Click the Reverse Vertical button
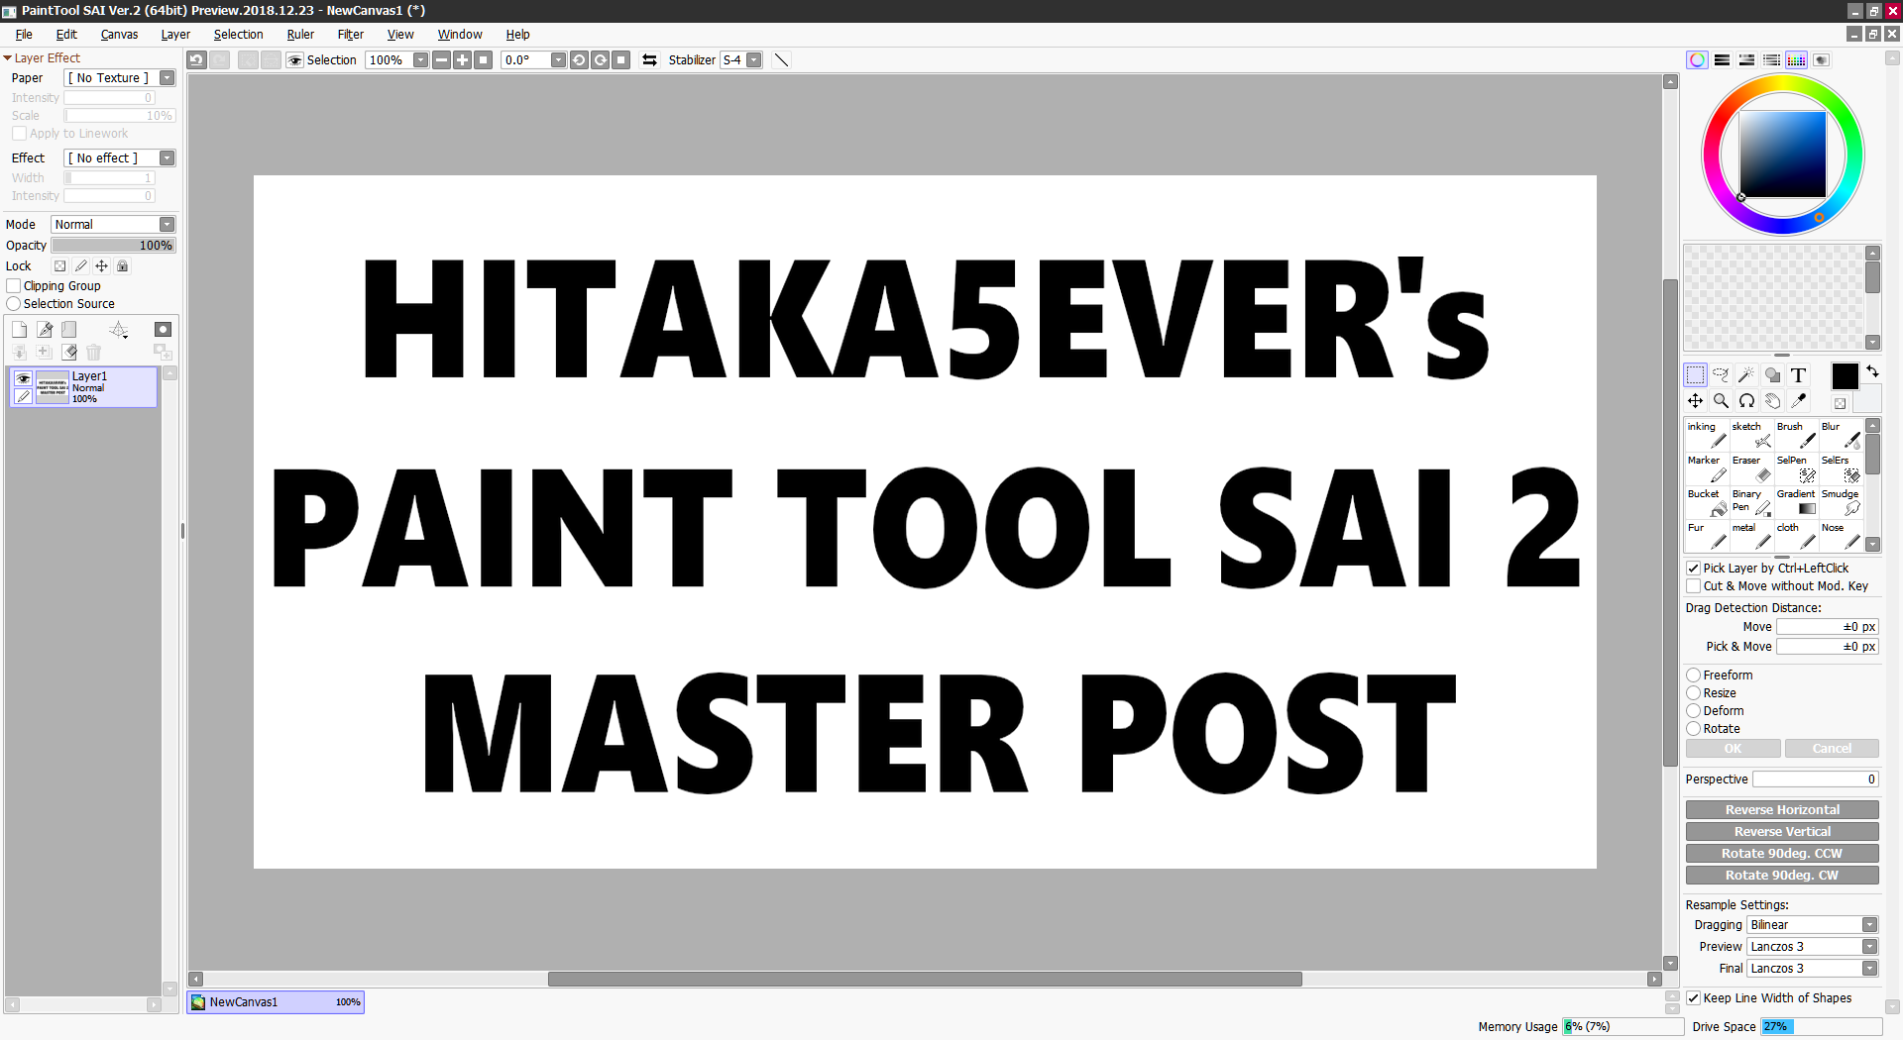1903x1040 pixels. click(x=1782, y=832)
